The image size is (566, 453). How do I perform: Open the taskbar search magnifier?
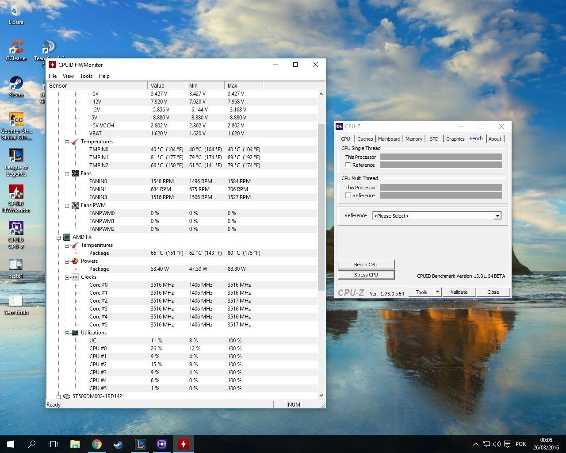(x=32, y=444)
